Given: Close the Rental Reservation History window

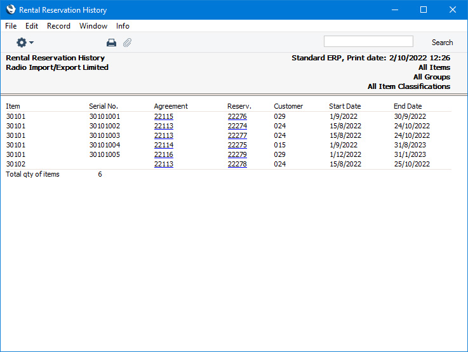Looking at the screenshot, I should (453, 10).
